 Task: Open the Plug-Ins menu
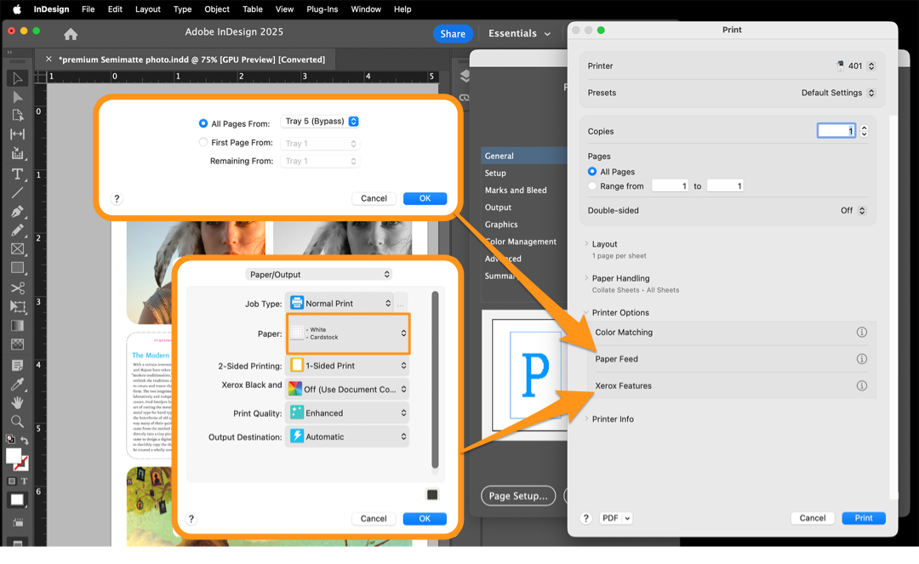(x=323, y=9)
